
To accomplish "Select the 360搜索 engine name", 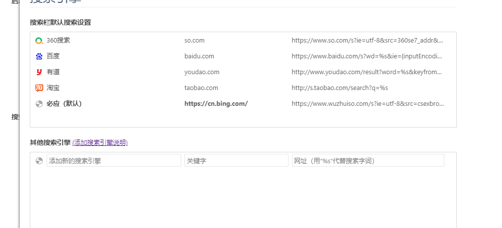I will 58,41.
